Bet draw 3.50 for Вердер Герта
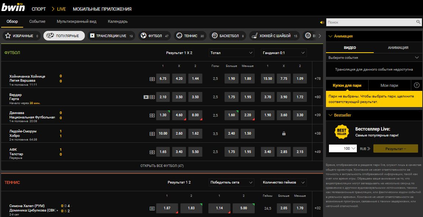 179,97
